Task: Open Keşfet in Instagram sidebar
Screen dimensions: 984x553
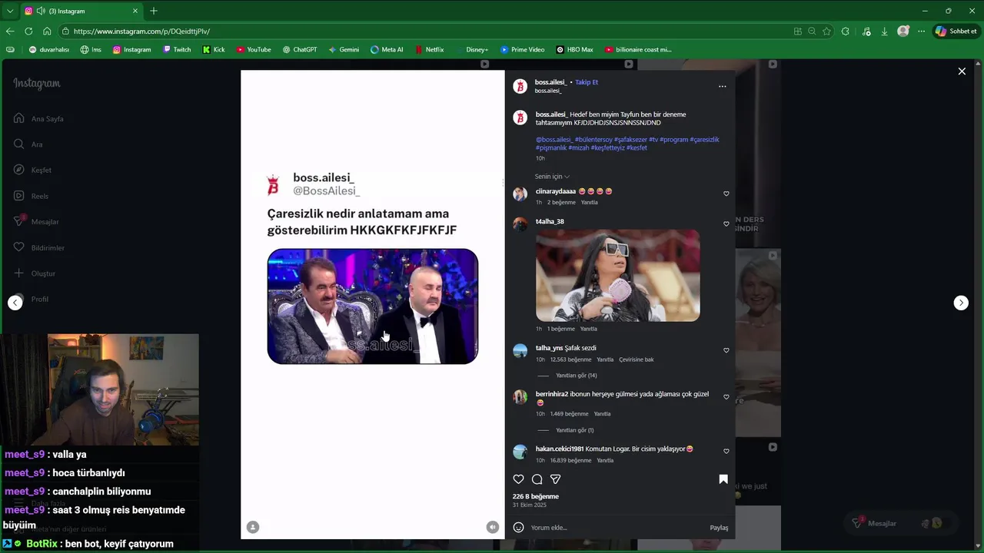Action: point(32,170)
